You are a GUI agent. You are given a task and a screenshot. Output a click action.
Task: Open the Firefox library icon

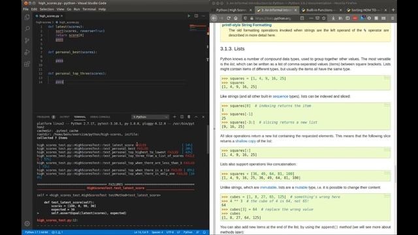[340, 18]
